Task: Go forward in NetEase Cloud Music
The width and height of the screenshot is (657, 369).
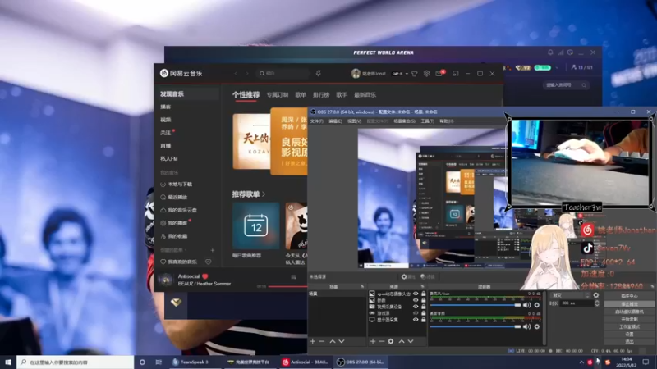Action: click(x=247, y=74)
